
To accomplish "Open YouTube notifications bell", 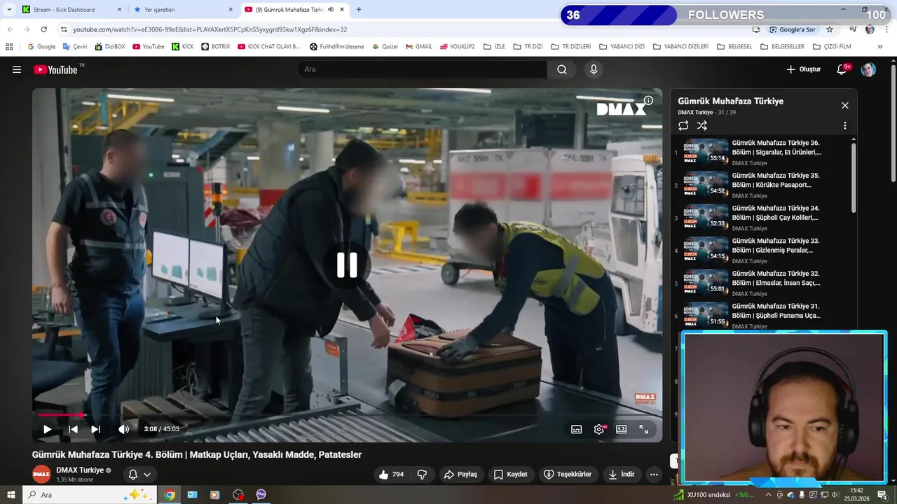I will [x=842, y=69].
